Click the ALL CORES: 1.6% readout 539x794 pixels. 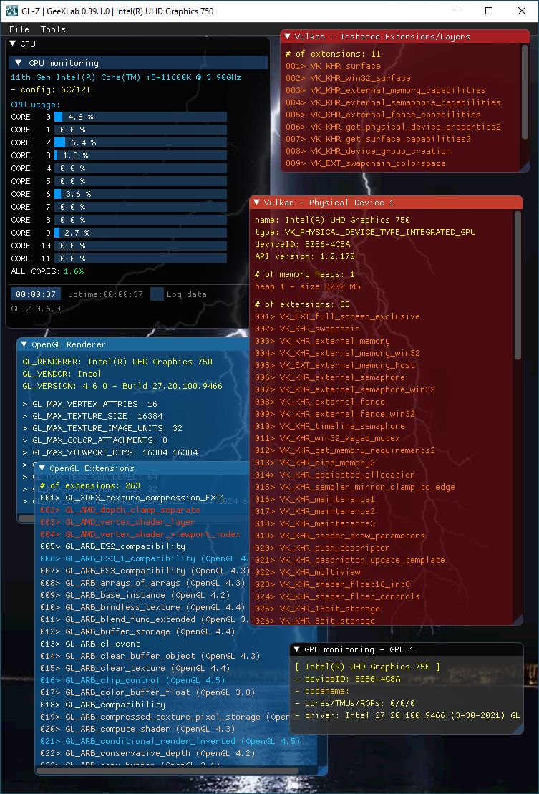(x=47, y=271)
